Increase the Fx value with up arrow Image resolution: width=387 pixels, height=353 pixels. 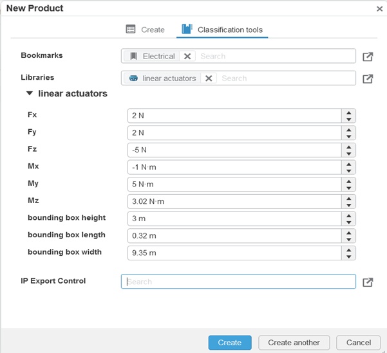point(348,113)
